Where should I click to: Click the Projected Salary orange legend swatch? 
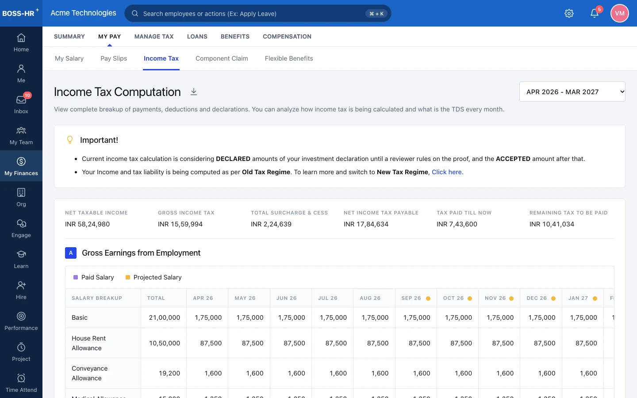coord(128,277)
